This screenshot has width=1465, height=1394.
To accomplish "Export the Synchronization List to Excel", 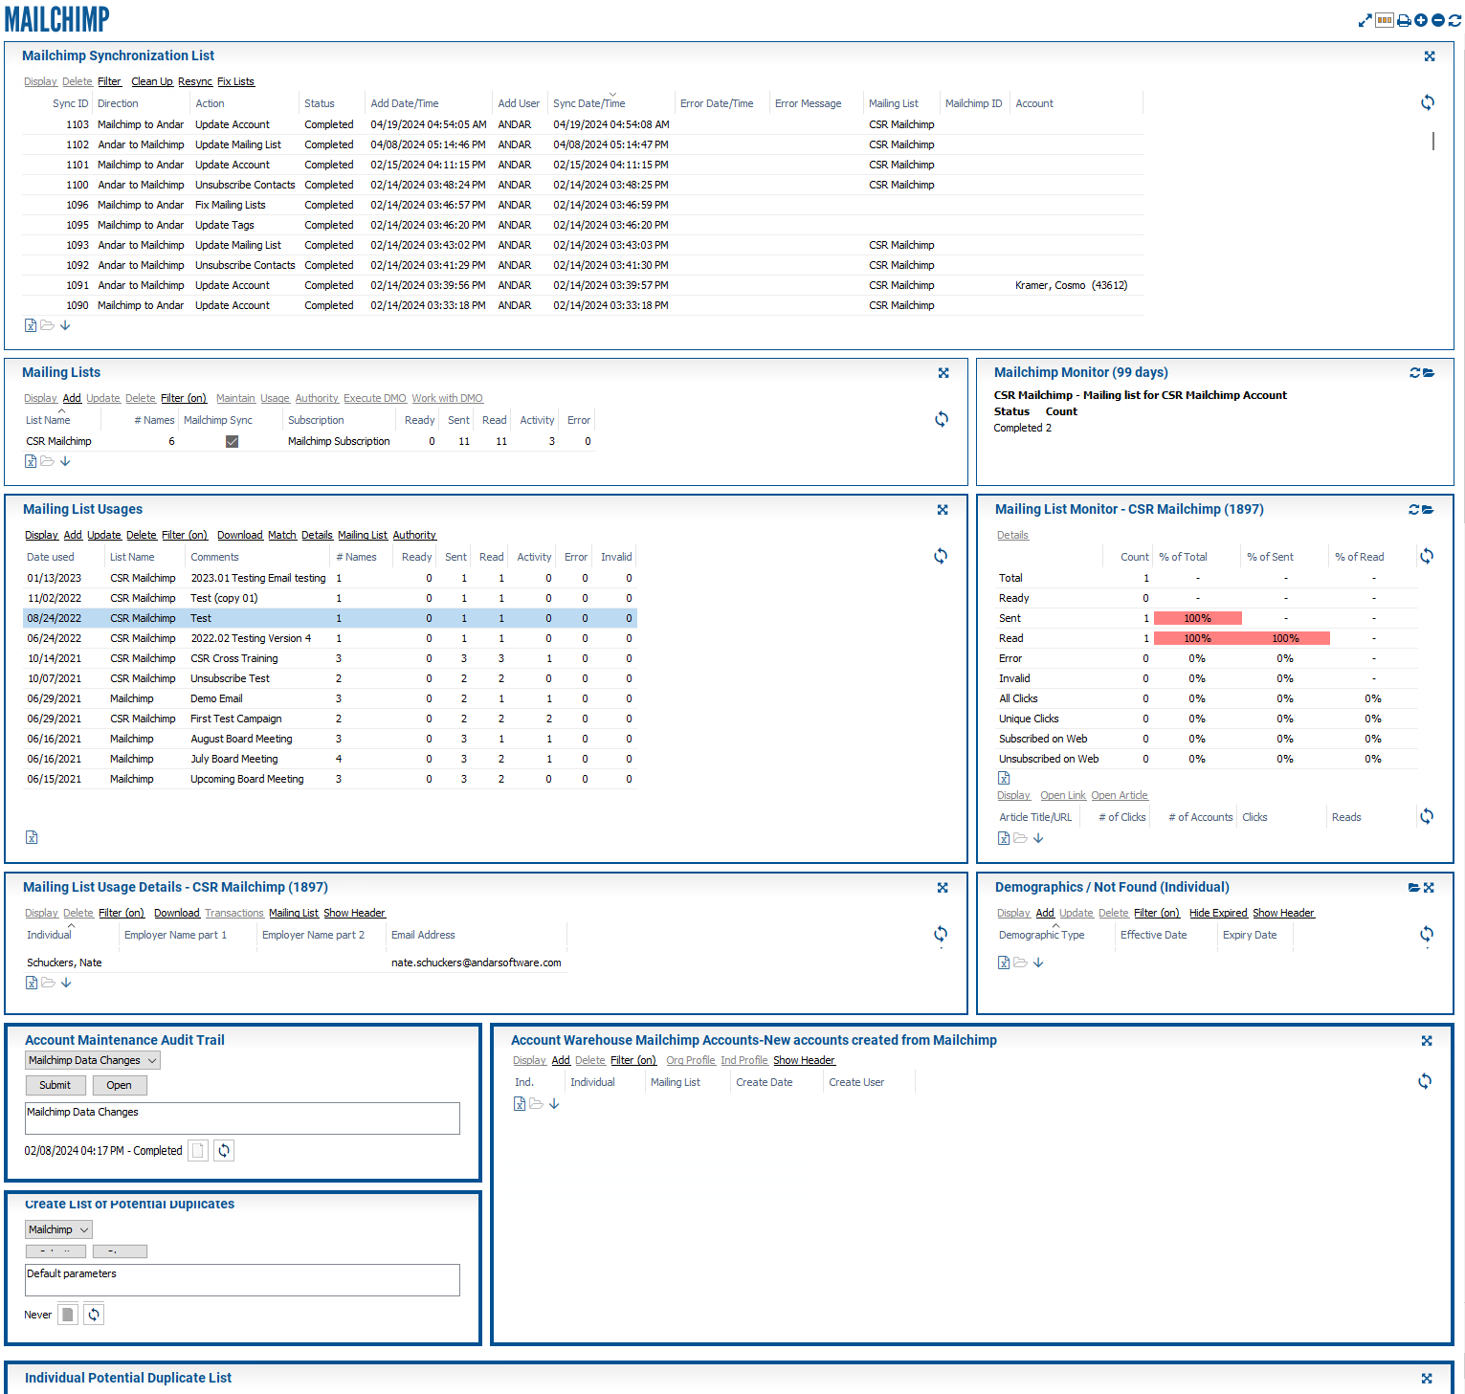I will [31, 325].
